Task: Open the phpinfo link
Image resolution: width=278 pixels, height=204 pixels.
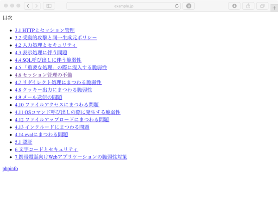Action: click(x=10, y=169)
